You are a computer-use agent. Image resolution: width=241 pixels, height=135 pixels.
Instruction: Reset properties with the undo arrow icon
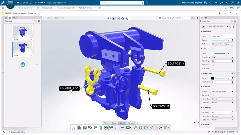pos(232,21)
